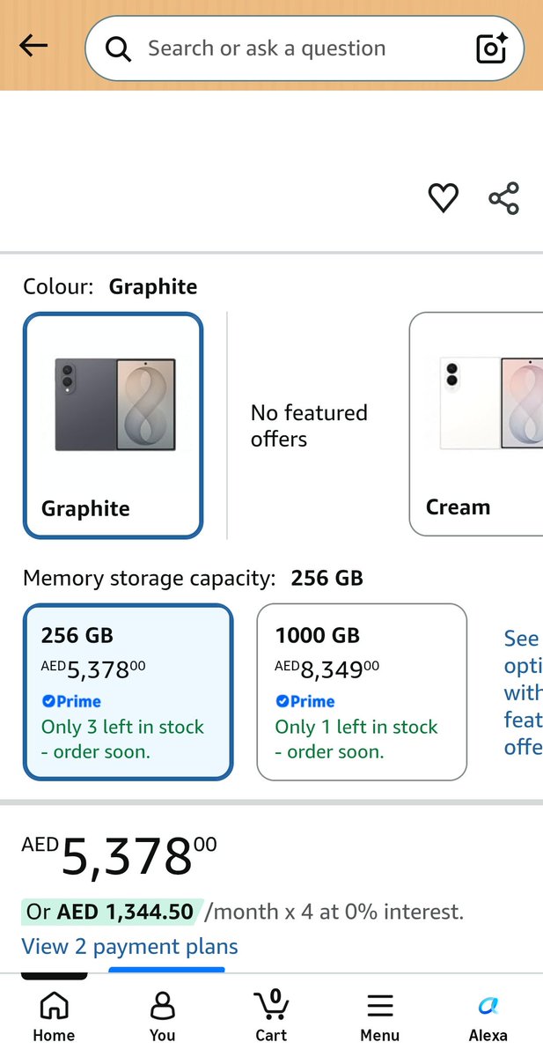Tap the Graphite phone thumbnail image

tap(115, 404)
